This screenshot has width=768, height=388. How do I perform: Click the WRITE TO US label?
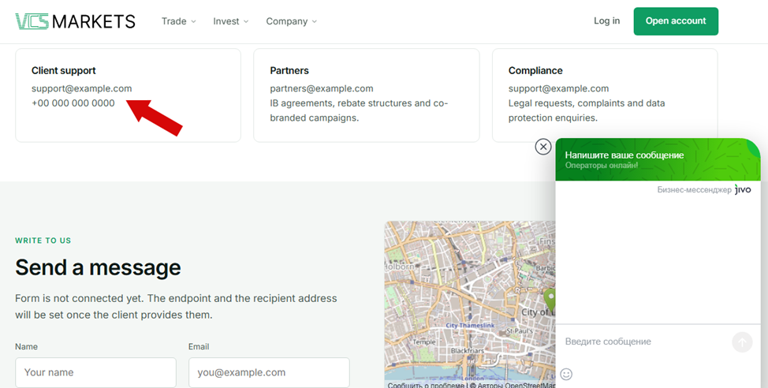click(x=43, y=241)
